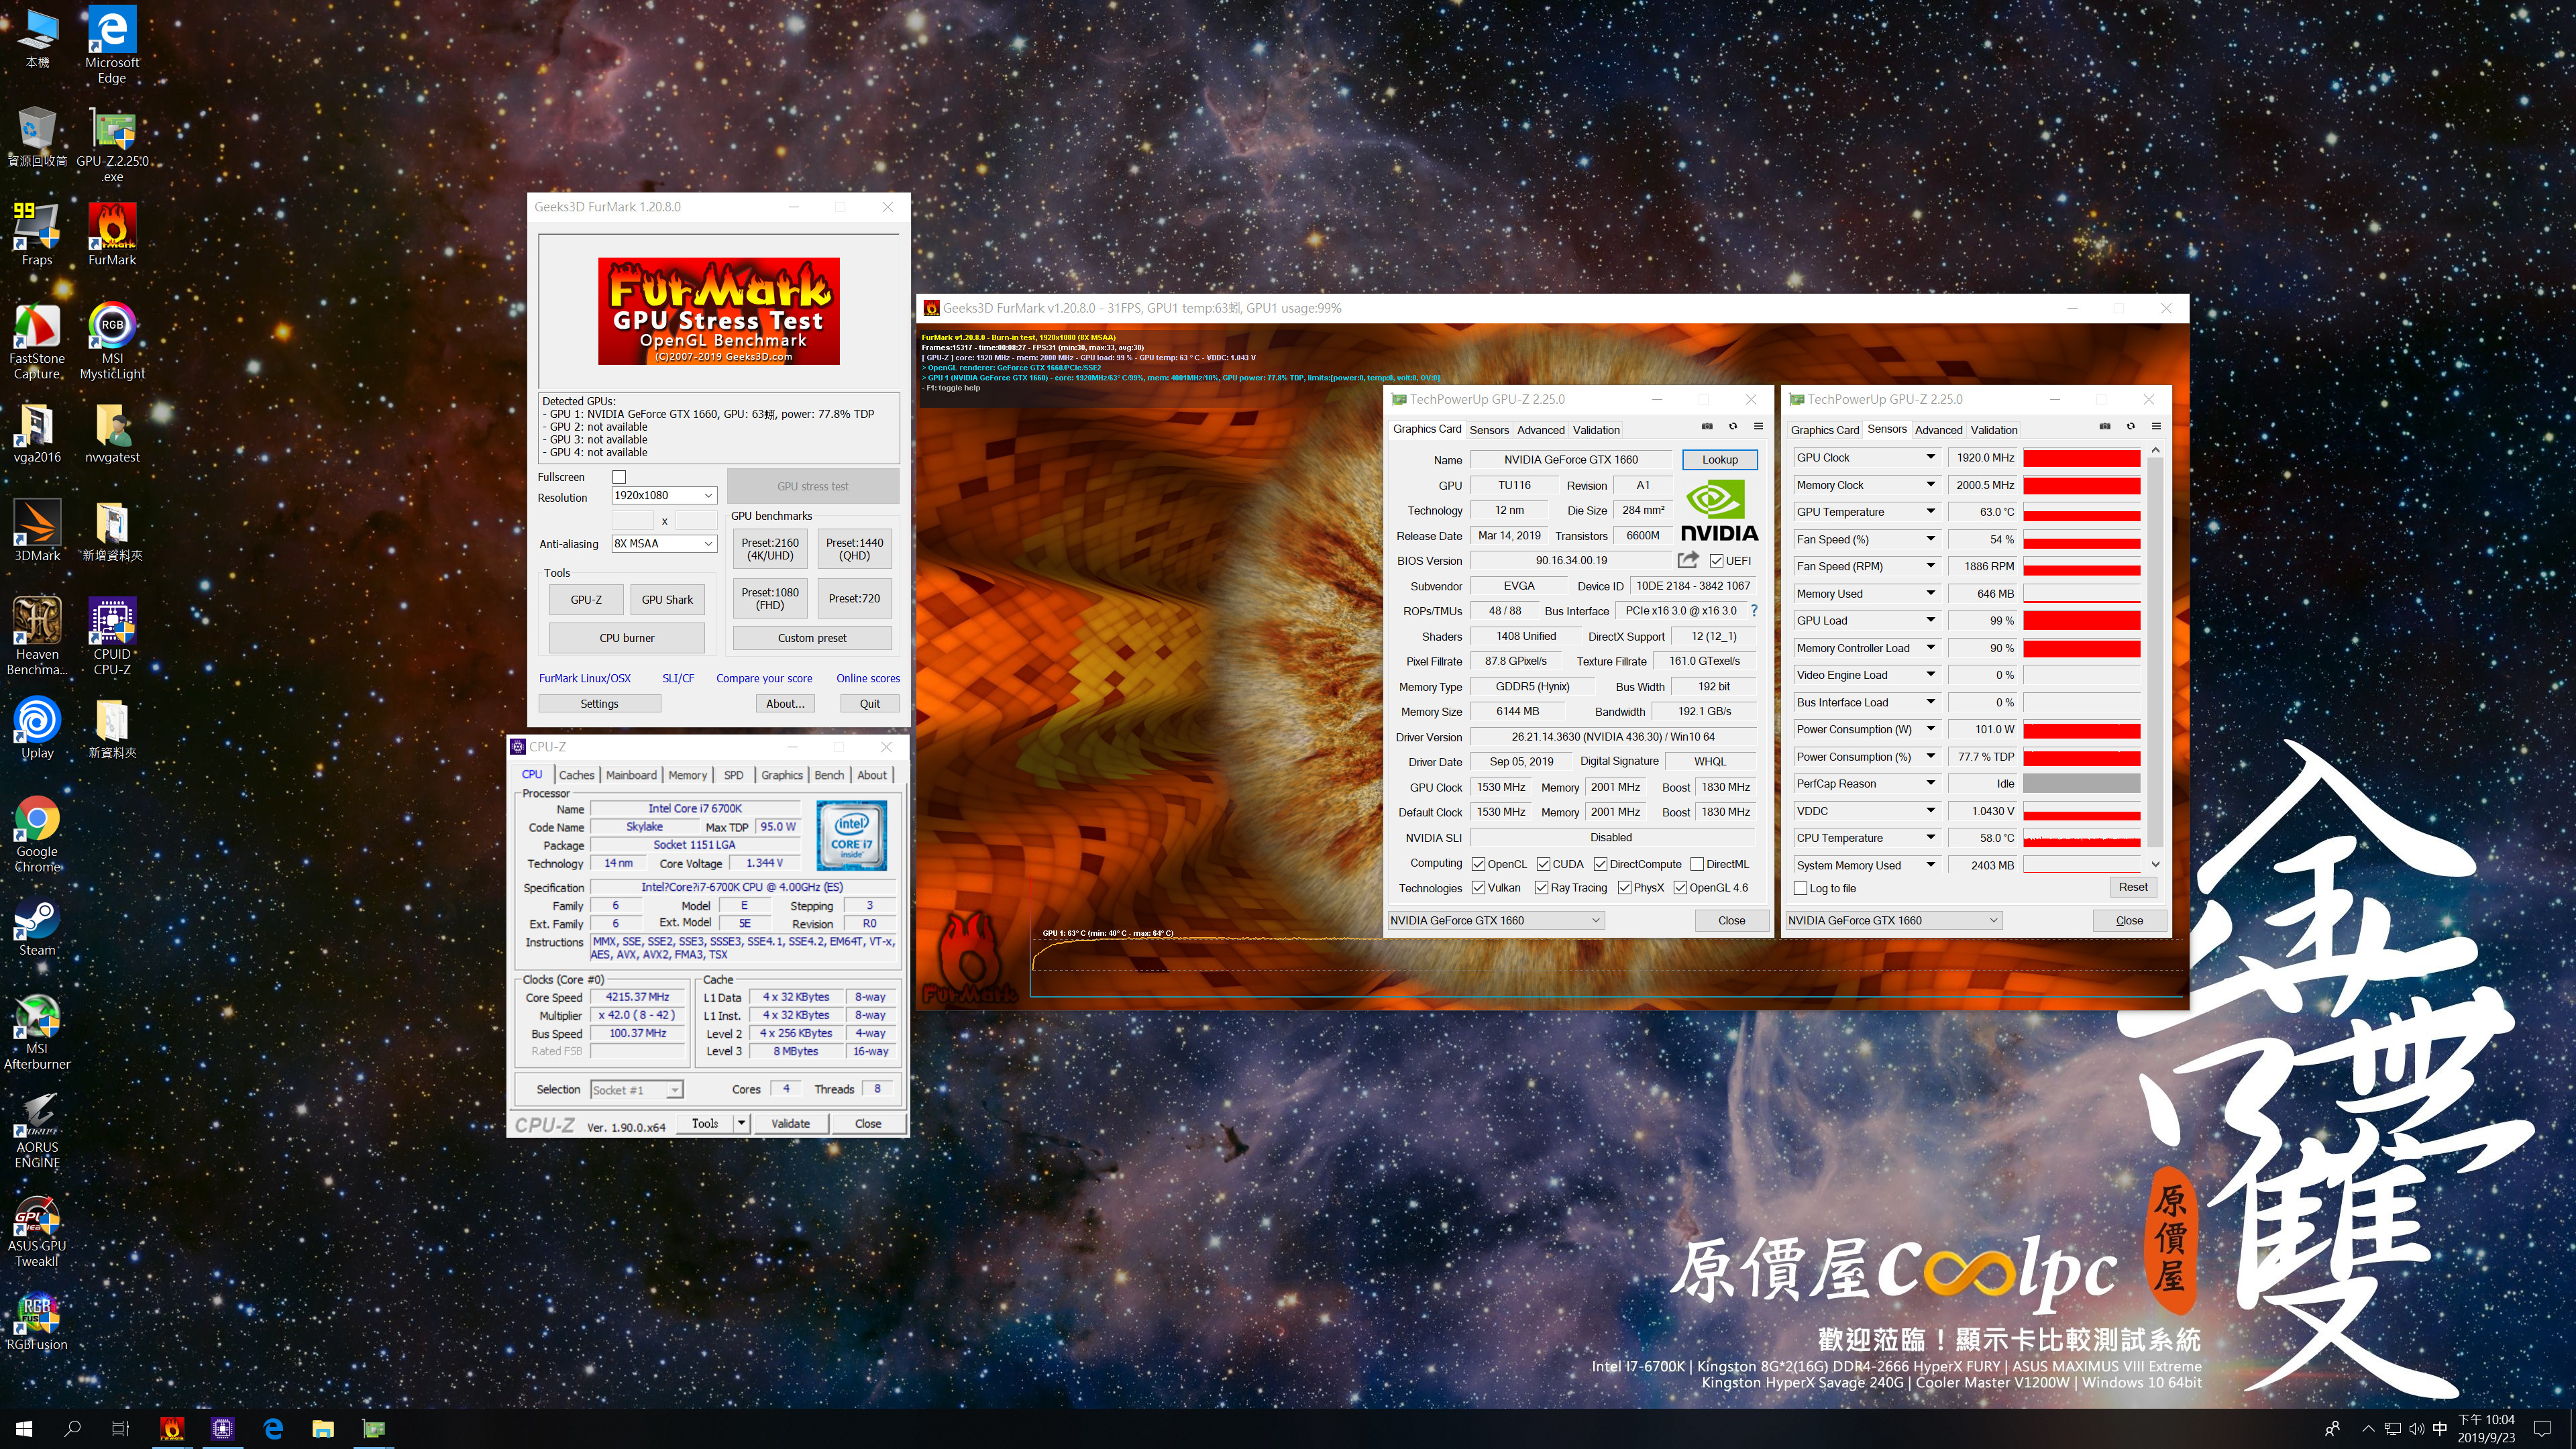
Task: Expand the CPU-Z Tools dropdown arrow
Action: tap(742, 1123)
